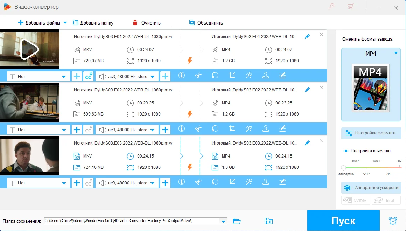Open the alarm clock scheduler

(x=393, y=220)
